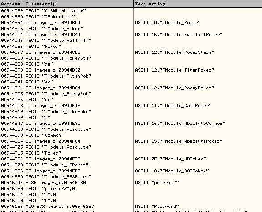Select PUSH images_r.009450B0 instruction

(56, 183)
